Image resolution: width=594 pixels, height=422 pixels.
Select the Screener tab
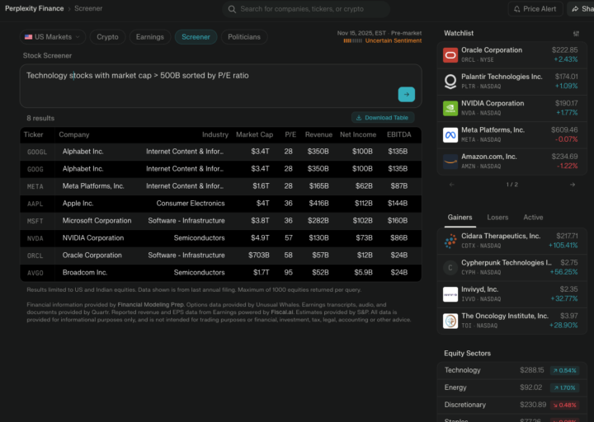click(196, 37)
